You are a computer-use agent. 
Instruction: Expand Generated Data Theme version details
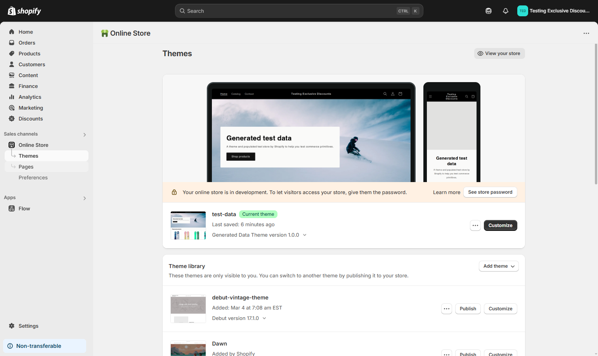pyautogui.click(x=305, y=235)
